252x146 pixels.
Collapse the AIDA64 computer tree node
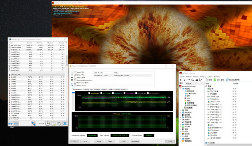[181, 89]
